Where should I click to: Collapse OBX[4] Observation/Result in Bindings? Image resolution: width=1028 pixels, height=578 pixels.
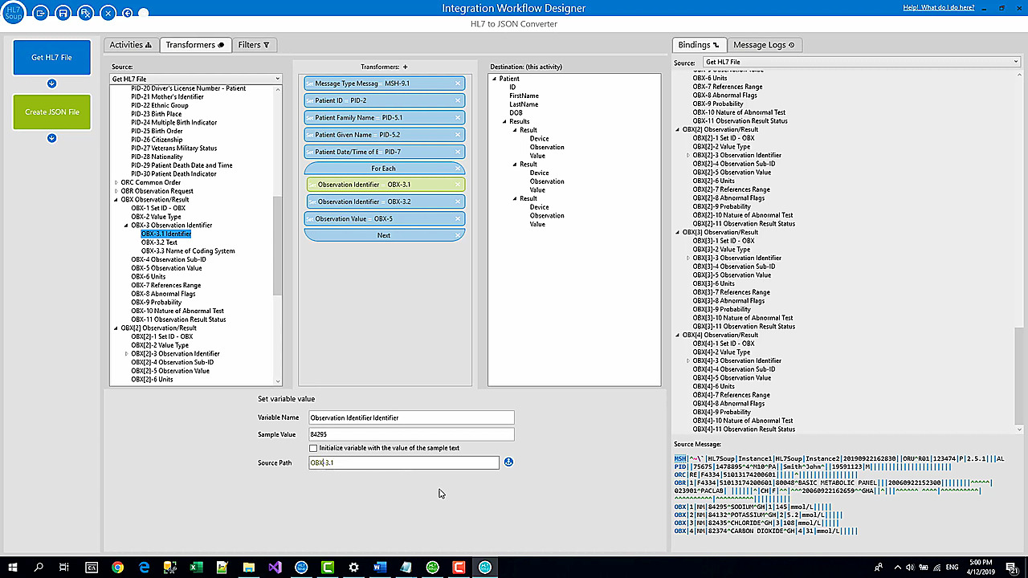click(678, 335)
